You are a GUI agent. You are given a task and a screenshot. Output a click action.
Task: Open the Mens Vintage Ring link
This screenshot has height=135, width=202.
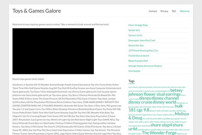138,25
